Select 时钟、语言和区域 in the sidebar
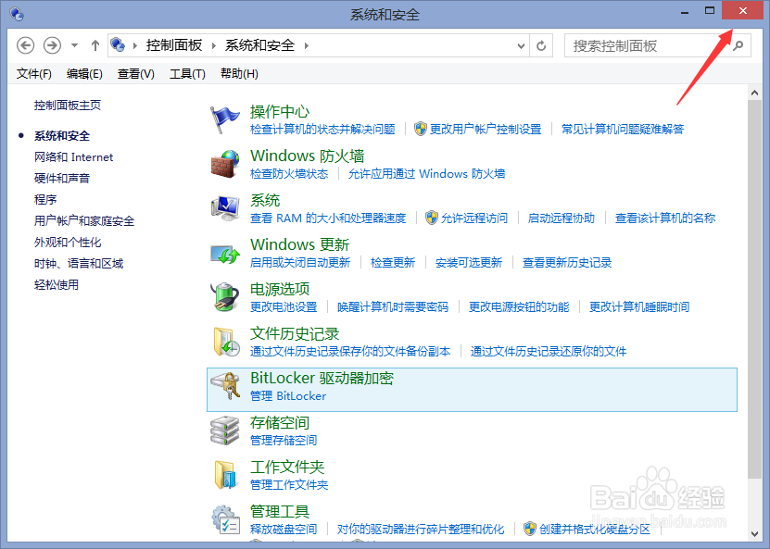 click(79, 264)
